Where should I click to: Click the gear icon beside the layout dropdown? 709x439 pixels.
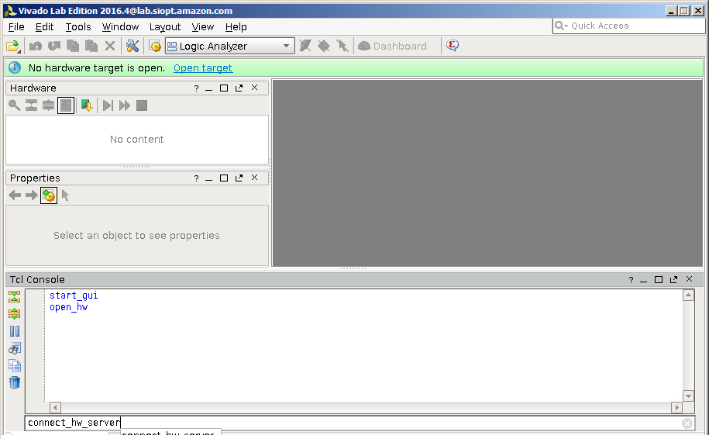155,47
